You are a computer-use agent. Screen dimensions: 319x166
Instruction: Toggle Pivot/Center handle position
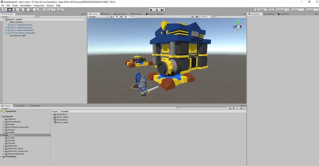click(48, 10)
